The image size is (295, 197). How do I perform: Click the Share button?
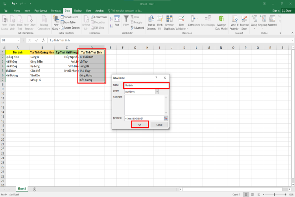[286, 11]
